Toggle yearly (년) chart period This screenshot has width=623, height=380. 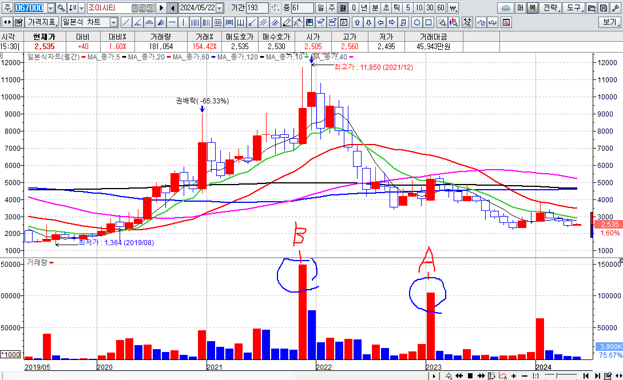pyautogui.click(x=364, y=8)
